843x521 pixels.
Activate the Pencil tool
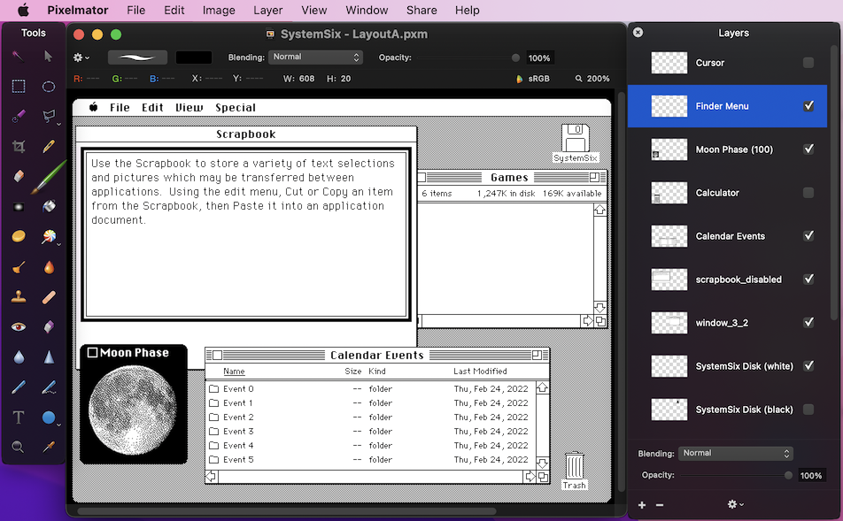coord(49,146)
